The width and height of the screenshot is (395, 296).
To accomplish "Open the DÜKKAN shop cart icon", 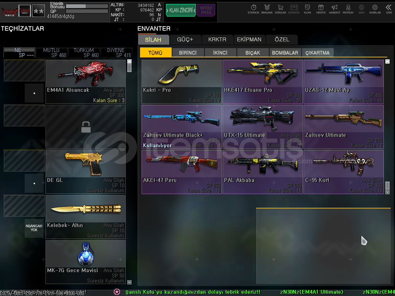I will pos(280,9).
